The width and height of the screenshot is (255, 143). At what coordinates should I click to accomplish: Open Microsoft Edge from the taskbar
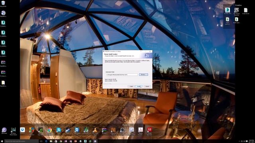46,141
